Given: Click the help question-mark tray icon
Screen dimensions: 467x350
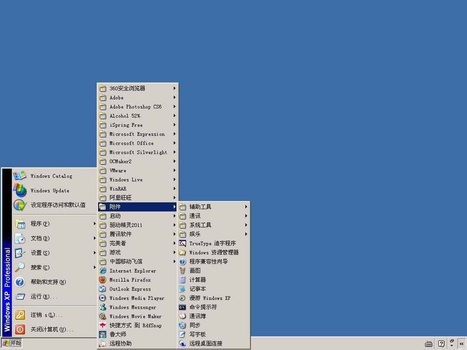Looking at the screenshot, I should (441, 344).
